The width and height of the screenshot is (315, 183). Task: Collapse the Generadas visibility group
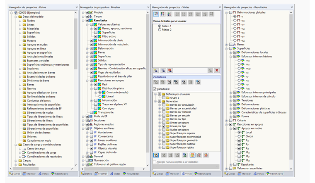point(155,101)
